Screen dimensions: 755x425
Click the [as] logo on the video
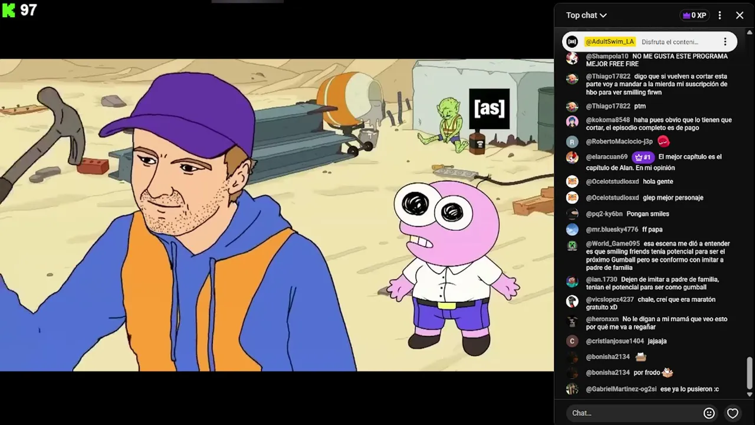click(x=489, y=109)
